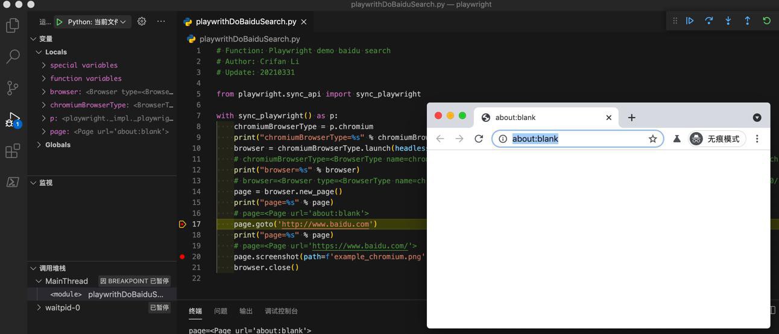
Task: View site information icon in address bar
Action: pyautogui.click(x=503, y=139)
